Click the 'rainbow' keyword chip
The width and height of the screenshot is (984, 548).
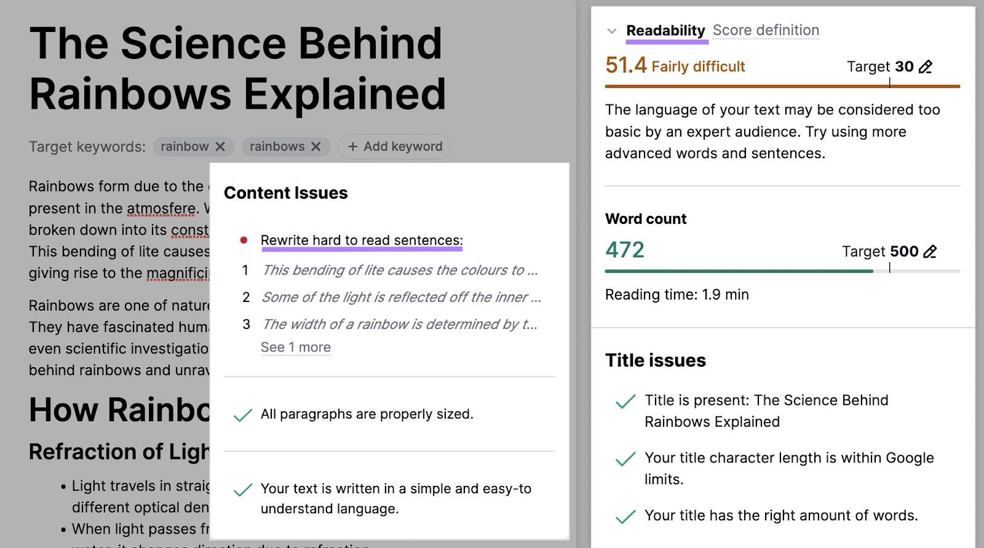click(193, 146)
